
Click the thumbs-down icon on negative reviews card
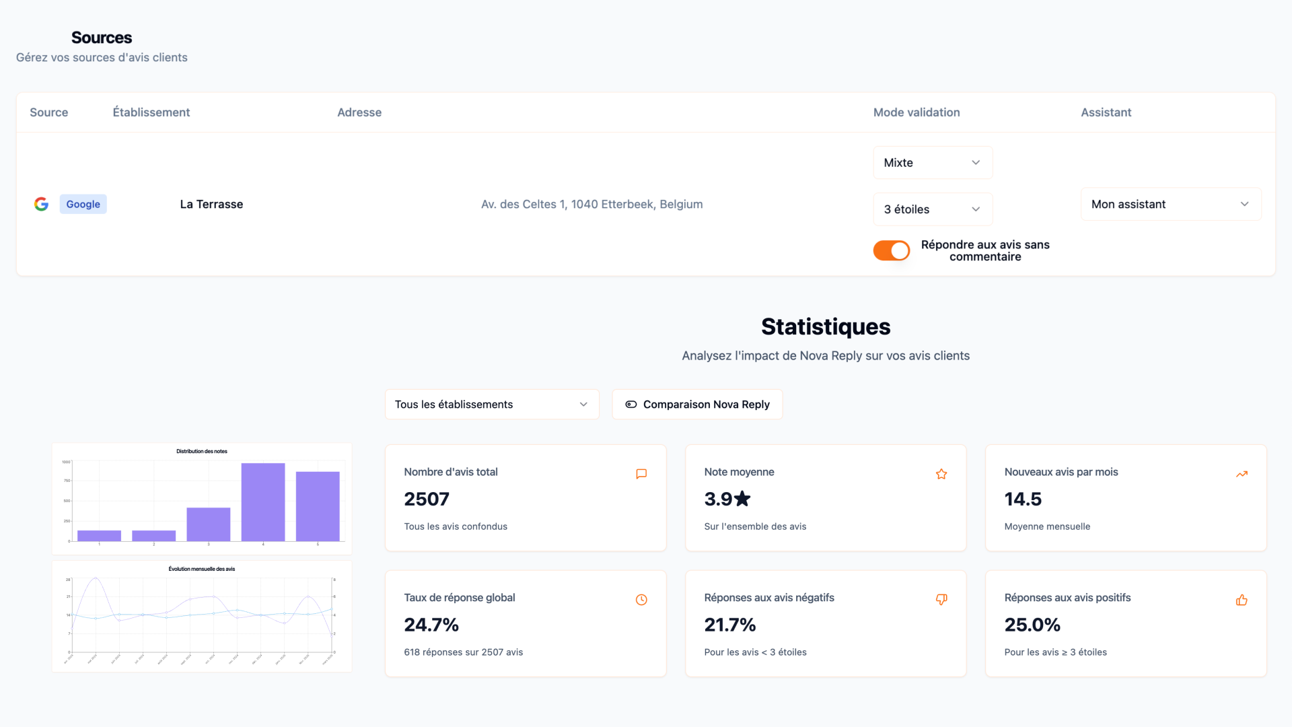(941, 600)
